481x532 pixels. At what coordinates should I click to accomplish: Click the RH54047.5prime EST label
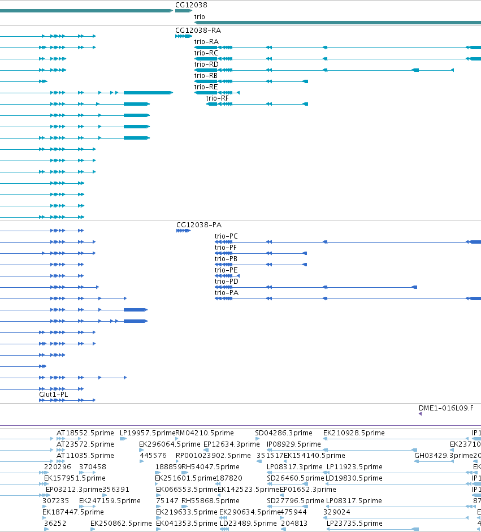click(210, 467)
